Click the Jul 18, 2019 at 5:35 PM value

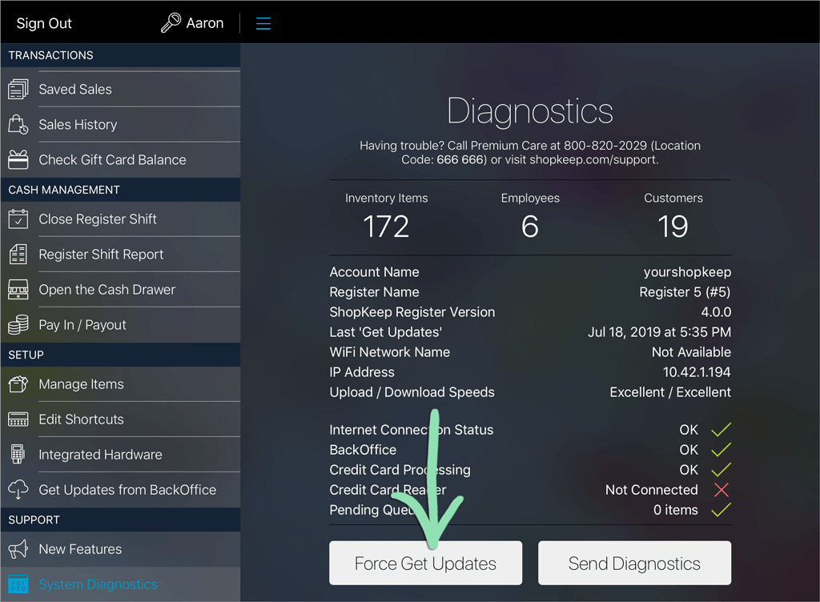660,332
